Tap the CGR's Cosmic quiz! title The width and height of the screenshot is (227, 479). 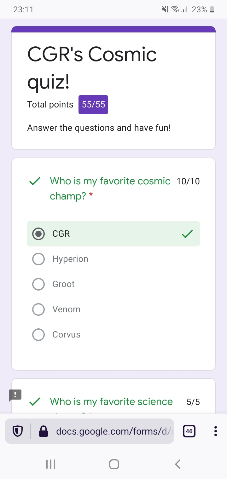92,67
